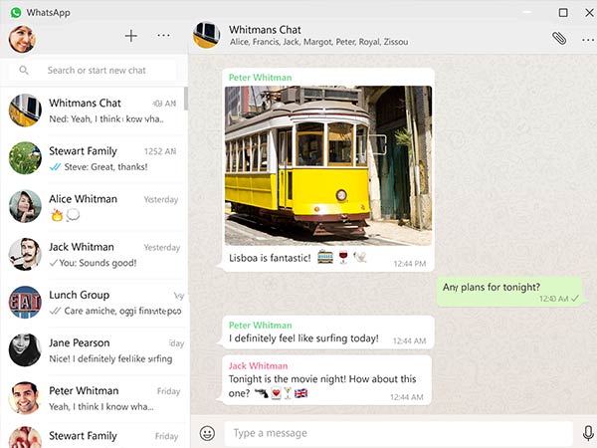Click the Whitmans Chat group avatar in header
This screenshot has height=448, width=597.
[x=206, y=35]
